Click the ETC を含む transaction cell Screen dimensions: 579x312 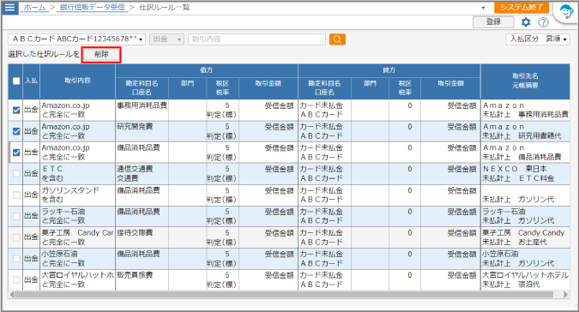(x=77, y=173)
